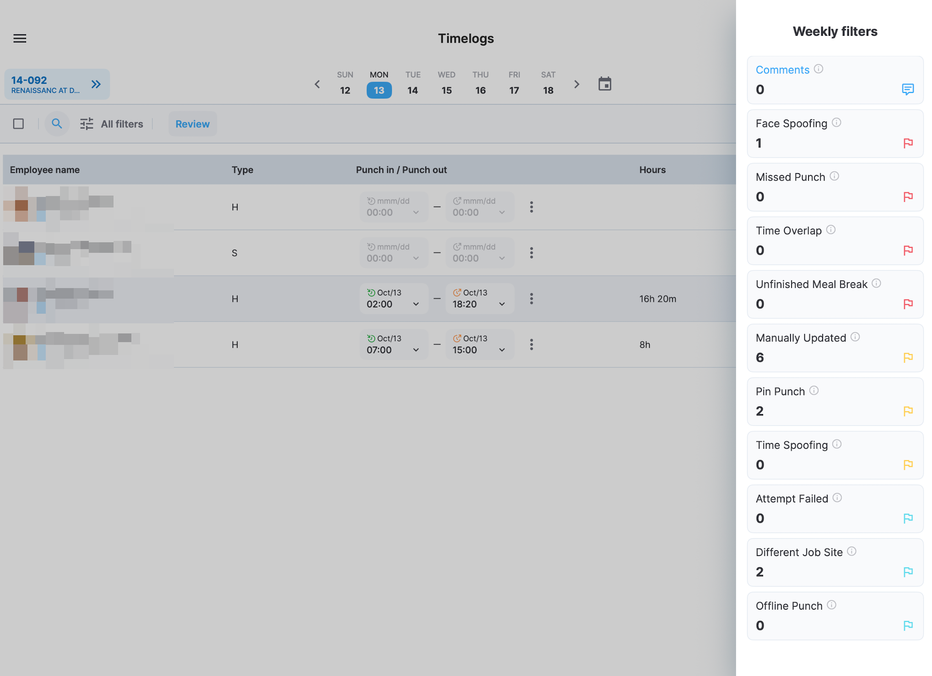Screen dimensions: 932x676
Task: Open the hamburger navigation menu
Action: pos(20,38)
